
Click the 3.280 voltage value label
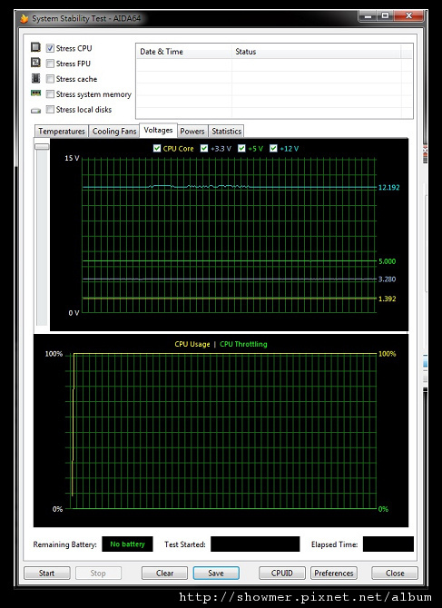click(387, 279)
